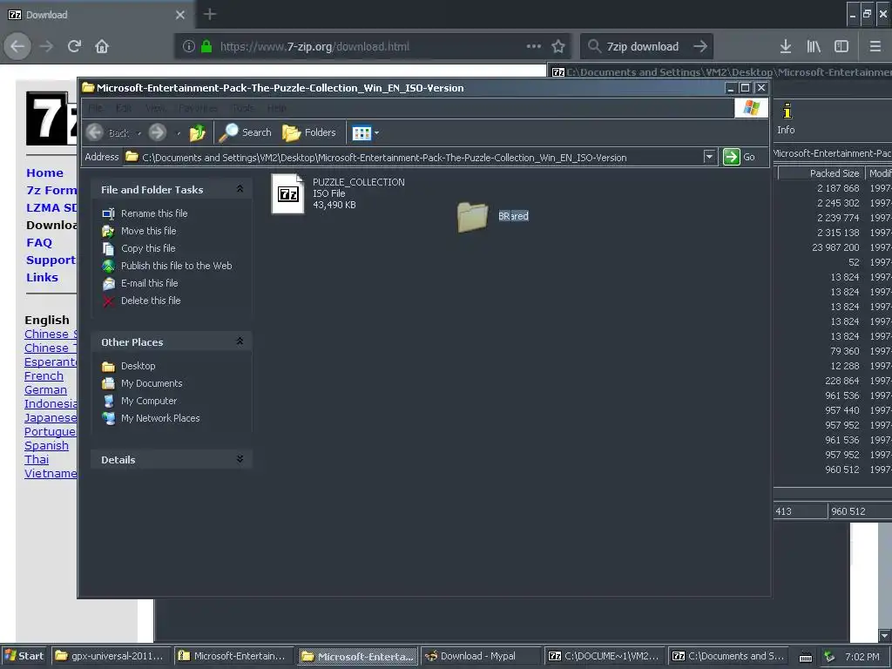Open My Computer in Other Places
Screen dimensions: 892x669
[x=148, y=401]
